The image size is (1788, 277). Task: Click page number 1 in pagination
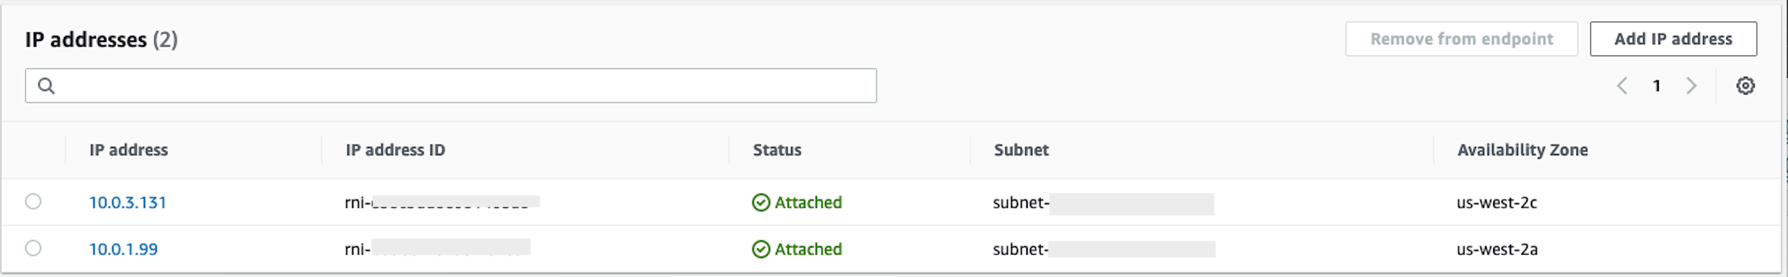coord(1657,86)
